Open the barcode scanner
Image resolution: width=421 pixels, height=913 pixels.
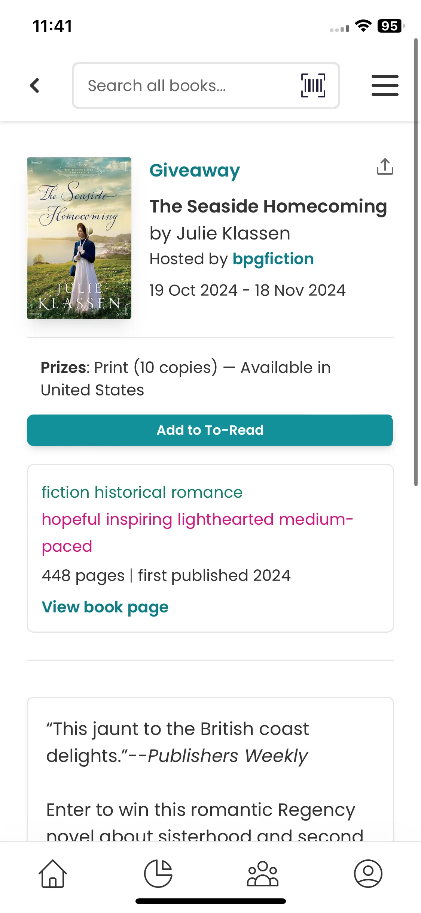point(313,85)
